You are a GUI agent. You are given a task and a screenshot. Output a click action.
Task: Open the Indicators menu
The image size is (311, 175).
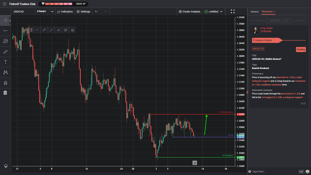click(65, 12)
